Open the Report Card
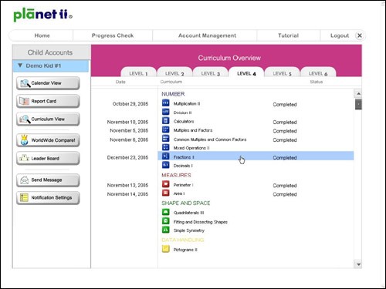Image resolution: width=386 pixels, height=289 pixels. [x=48, y=101]
